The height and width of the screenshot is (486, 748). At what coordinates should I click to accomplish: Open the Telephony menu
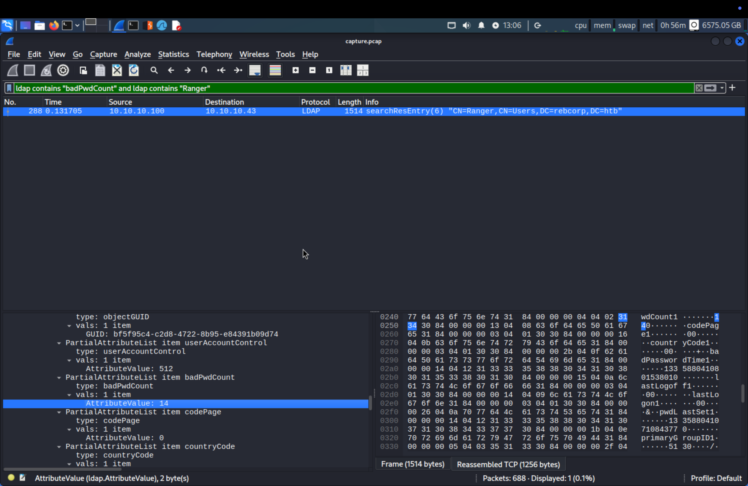214,54
